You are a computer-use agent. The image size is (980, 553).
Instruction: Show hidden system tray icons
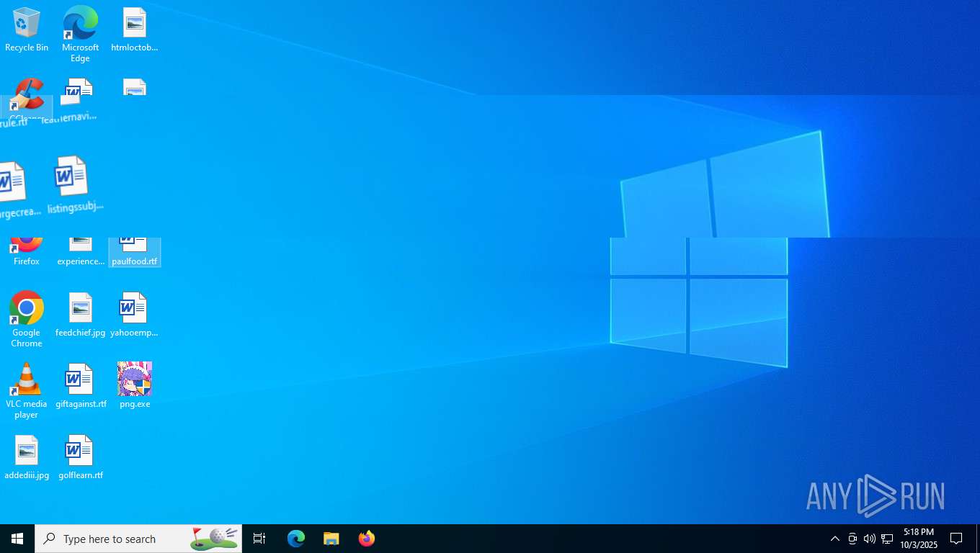point(834,539)
